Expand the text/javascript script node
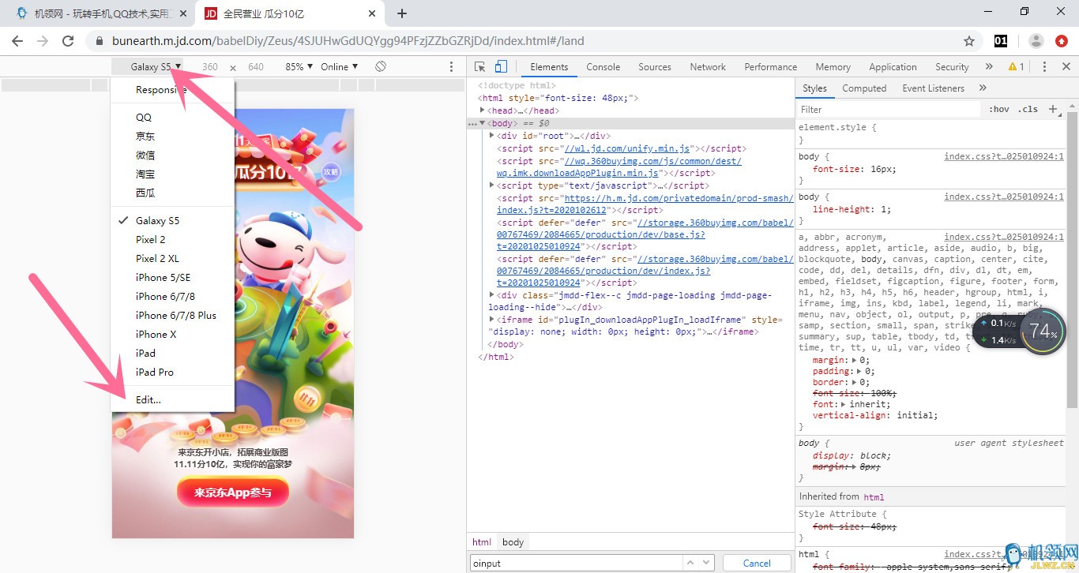This screenshot has height=573, width=1079. [492, 185]
